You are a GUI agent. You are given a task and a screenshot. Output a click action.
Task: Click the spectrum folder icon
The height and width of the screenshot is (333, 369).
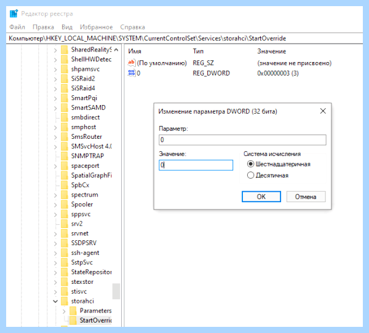[64, 195]
